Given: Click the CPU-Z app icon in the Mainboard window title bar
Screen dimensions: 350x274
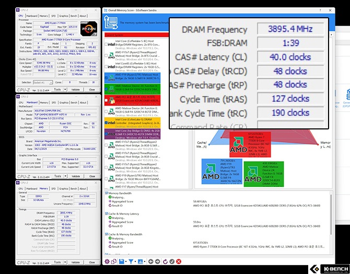Looking at the screenshot, I should [x=18, y=97].
